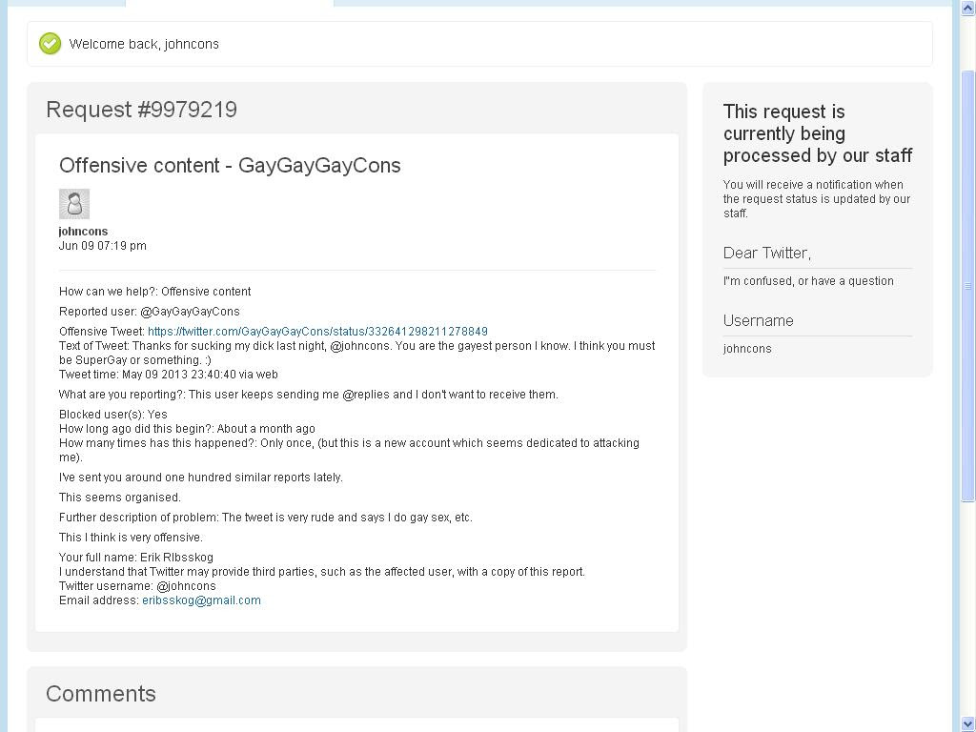Click the Welcome back, johncons message
This screenshot has height=732, width=976.
click(x=144, y=44)
